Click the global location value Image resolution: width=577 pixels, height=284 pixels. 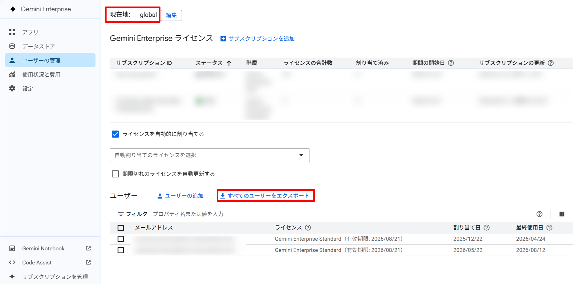tap(148, 15)
